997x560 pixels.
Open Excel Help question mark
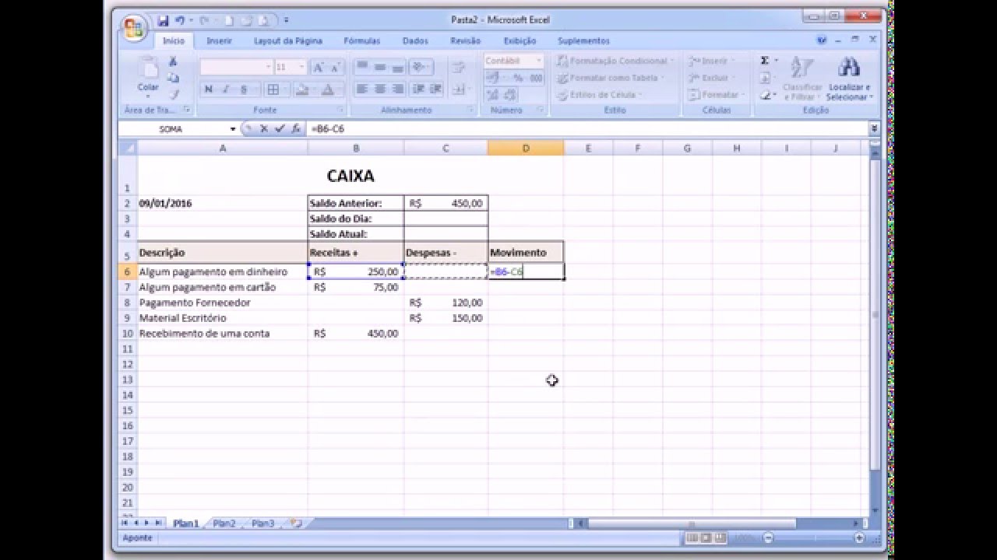point(822,40)
